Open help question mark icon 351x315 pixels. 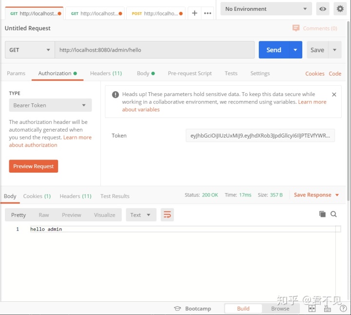click(x=343, y=309)
